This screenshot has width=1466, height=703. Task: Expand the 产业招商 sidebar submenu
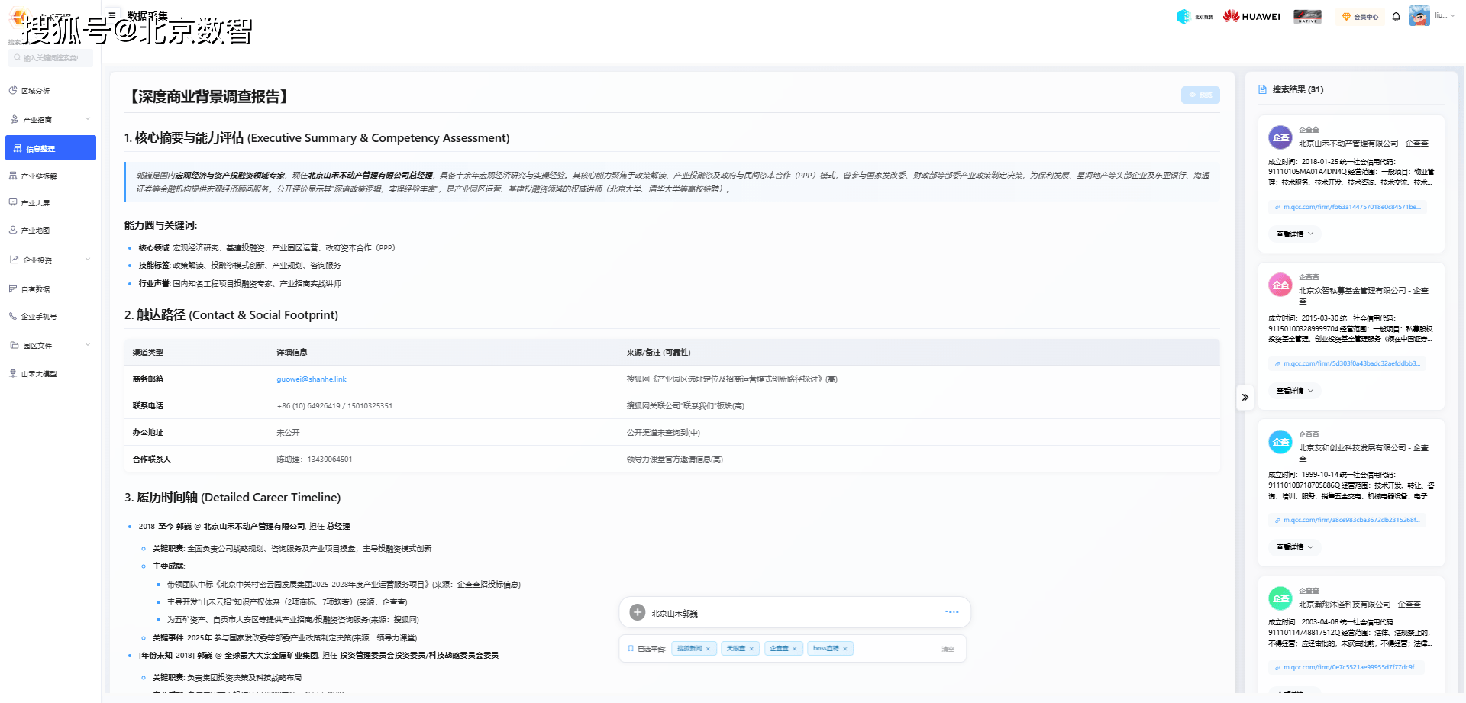click(88, 119)
